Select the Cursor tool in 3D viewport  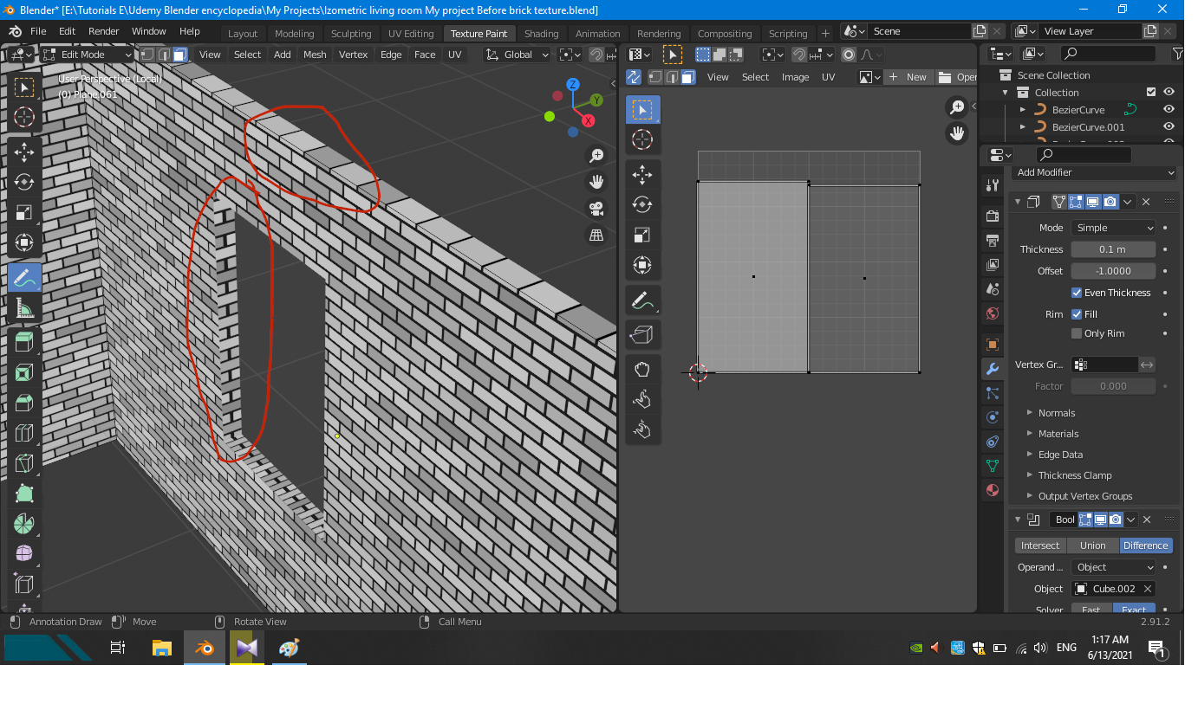pyautogui.click(x=24, y=117)
